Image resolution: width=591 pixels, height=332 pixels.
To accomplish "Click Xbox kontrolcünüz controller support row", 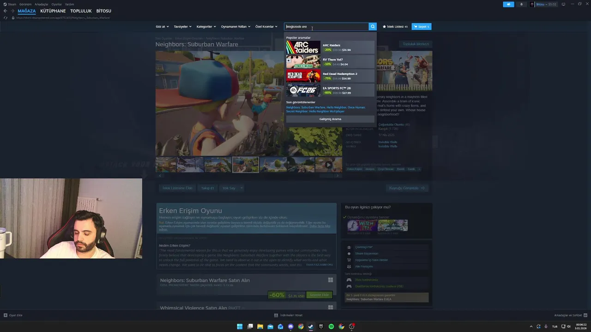I will [x=387, y=280].
